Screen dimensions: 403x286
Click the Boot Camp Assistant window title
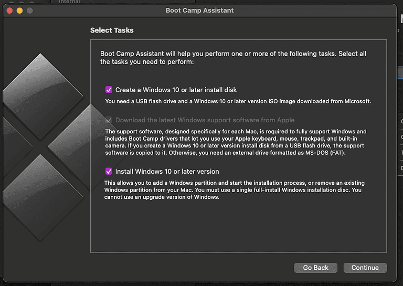(x=199, y=10)
